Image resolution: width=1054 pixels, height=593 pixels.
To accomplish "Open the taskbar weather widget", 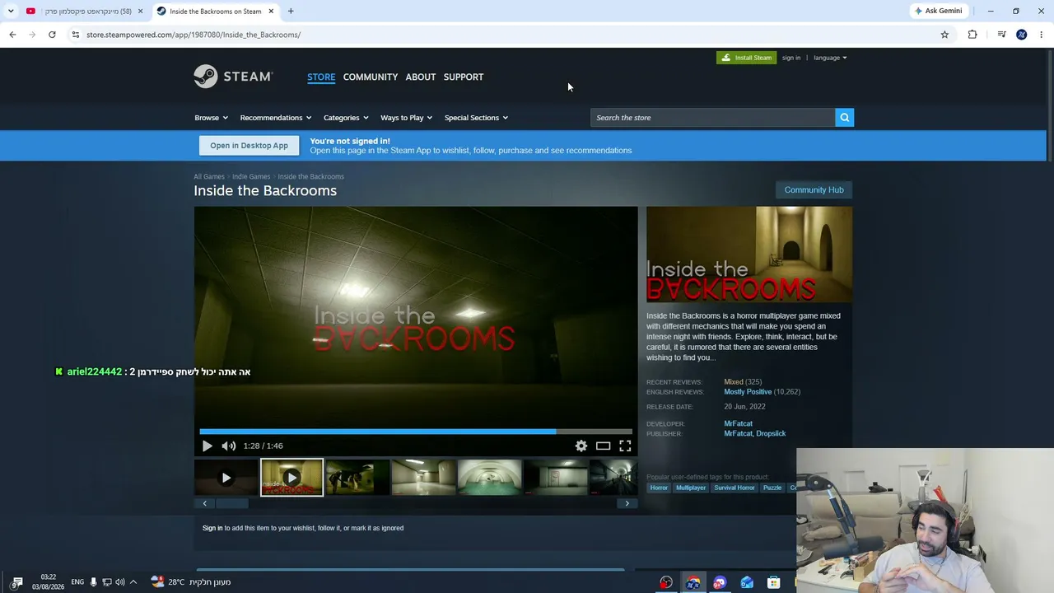I will tap(191, 582).
